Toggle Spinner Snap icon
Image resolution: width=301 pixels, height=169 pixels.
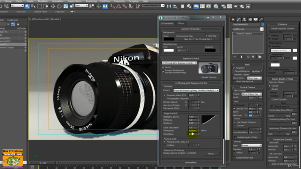click(x=131, y=6)
